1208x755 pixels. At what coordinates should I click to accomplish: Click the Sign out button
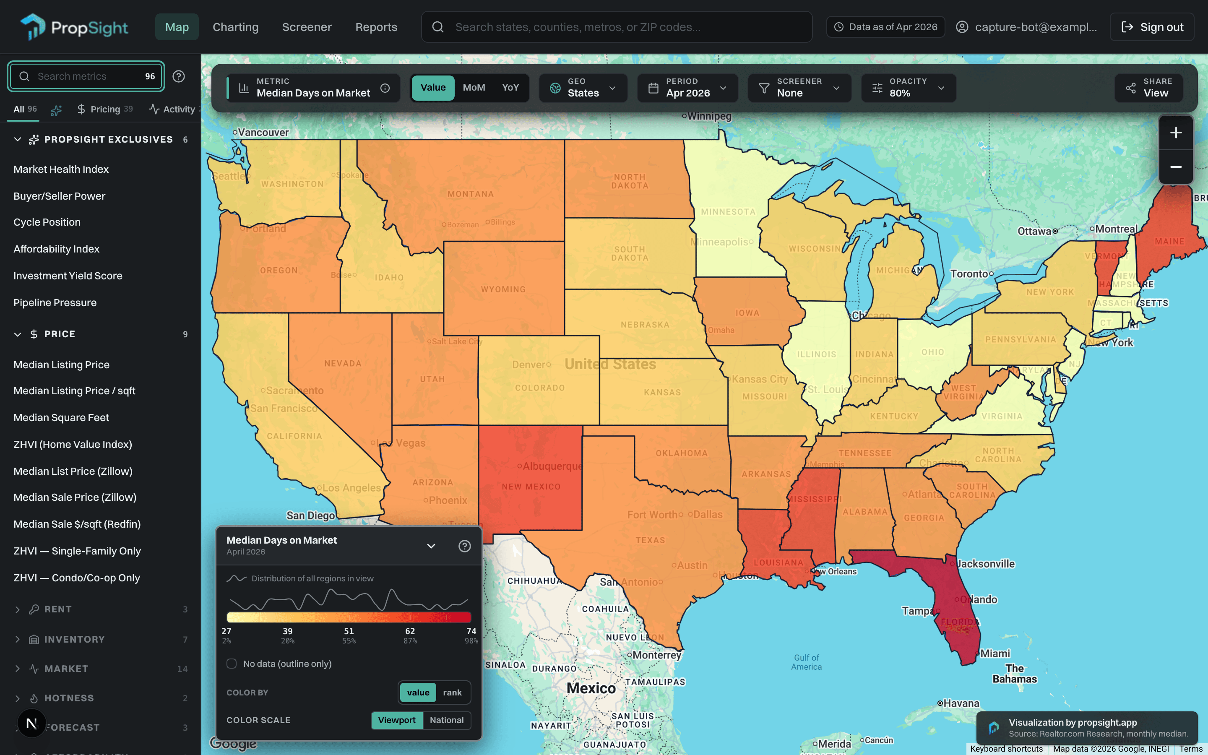[1152, 27]
